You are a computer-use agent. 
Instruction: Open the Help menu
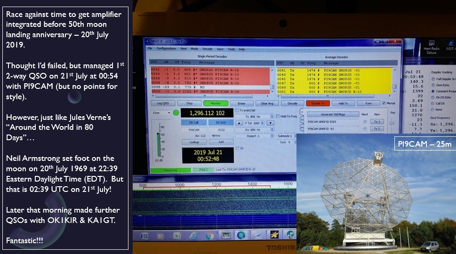pyautogui.click(x=242, y=49)
